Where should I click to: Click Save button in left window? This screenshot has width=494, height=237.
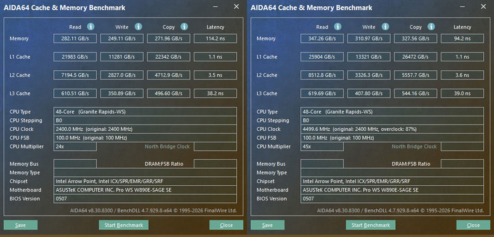pos(20,225)
